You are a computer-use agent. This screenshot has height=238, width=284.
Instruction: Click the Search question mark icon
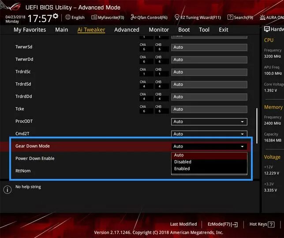[x=230, y=17]
